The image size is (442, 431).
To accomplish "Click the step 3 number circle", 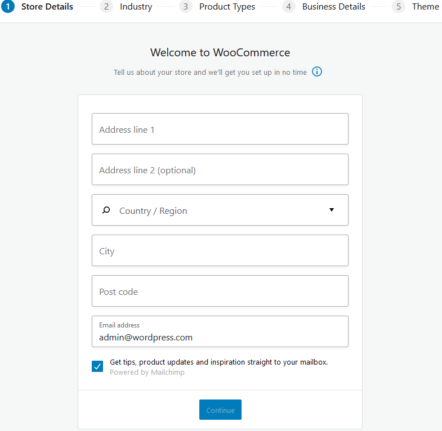I will [185, 7].
